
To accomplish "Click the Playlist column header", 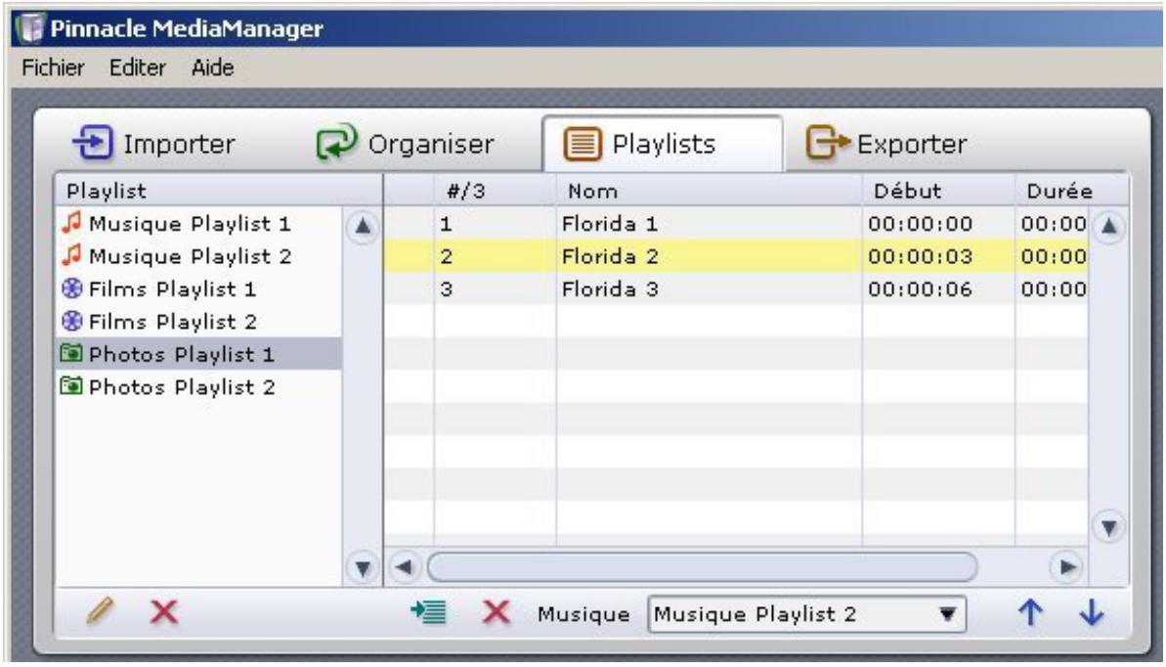I will 219,191.
